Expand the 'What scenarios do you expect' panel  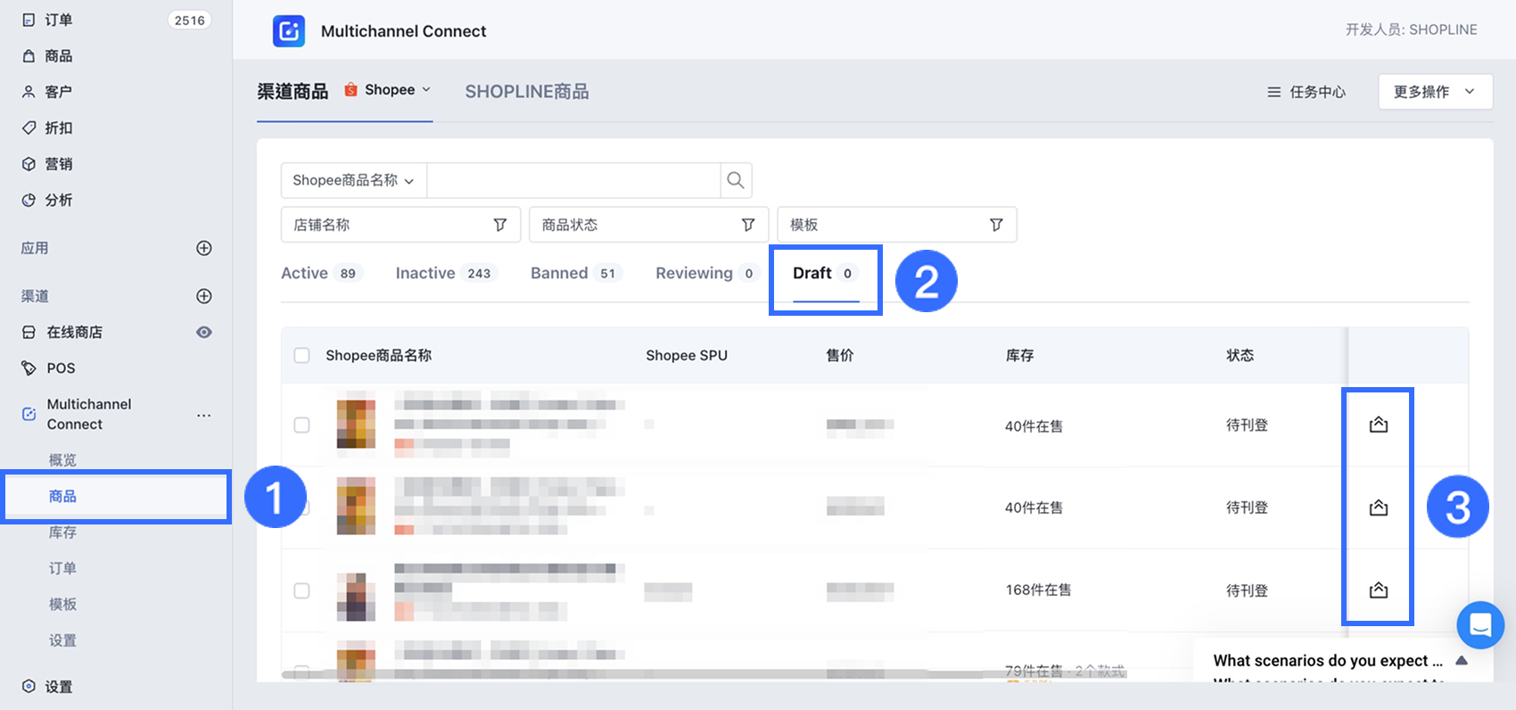click(1462, 660)
